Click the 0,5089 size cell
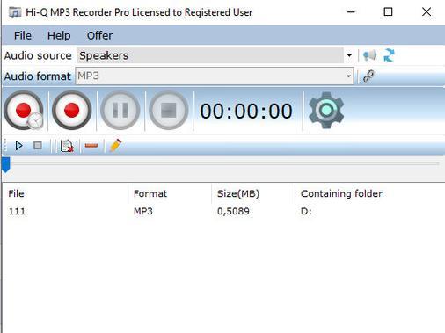 [x=233, y=211]
